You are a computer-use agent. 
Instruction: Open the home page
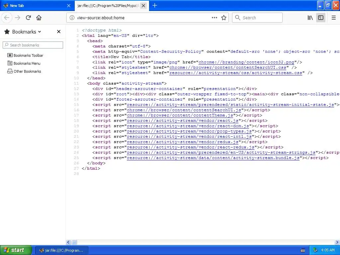click(39, 18)
